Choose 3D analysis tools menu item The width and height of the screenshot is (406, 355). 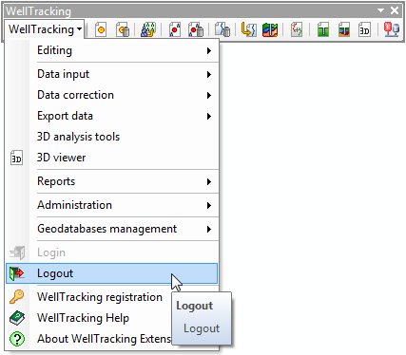pyautogui.click(x=112, y=137)
